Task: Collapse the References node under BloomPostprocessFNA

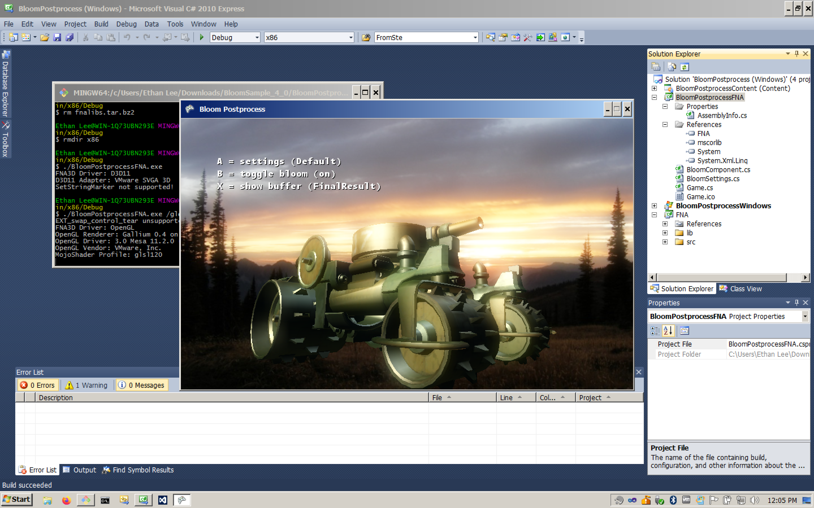Action: point(665,124)
